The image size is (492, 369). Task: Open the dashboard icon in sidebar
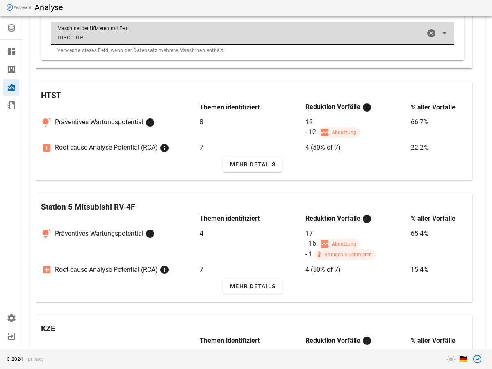pyautogui.click(x=11, y=51)
